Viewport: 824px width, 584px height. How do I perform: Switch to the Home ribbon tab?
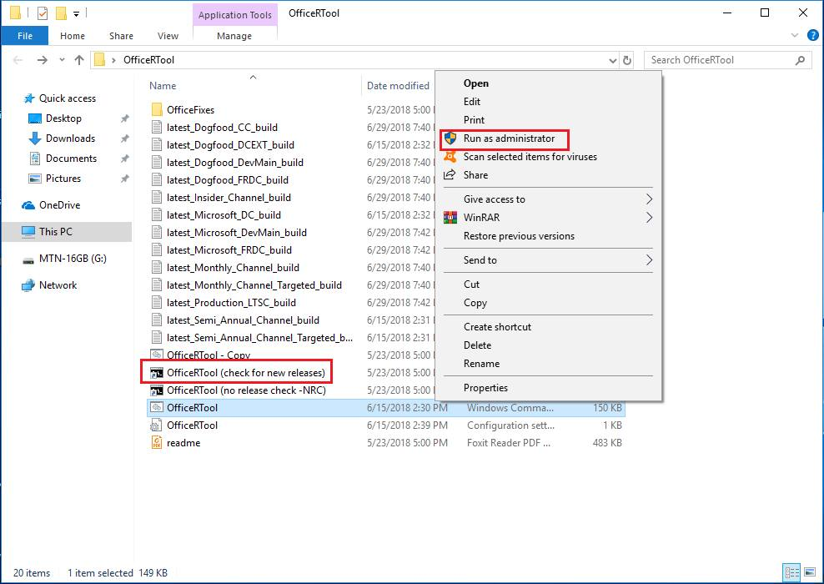coord(73,36)
